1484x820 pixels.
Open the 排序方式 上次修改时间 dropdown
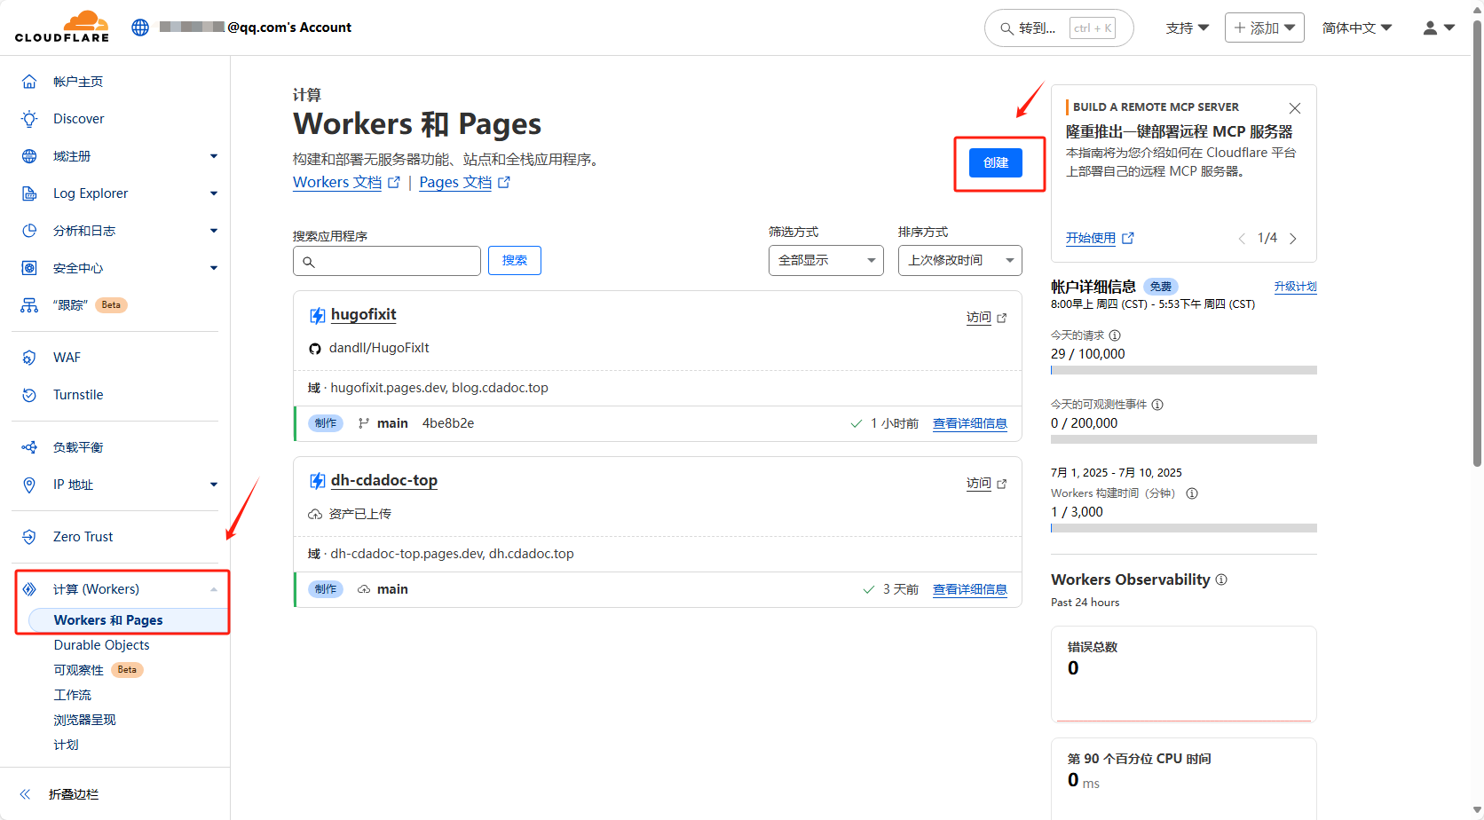[x=959, y=261]
